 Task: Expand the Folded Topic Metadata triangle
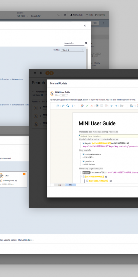[79, 135]
